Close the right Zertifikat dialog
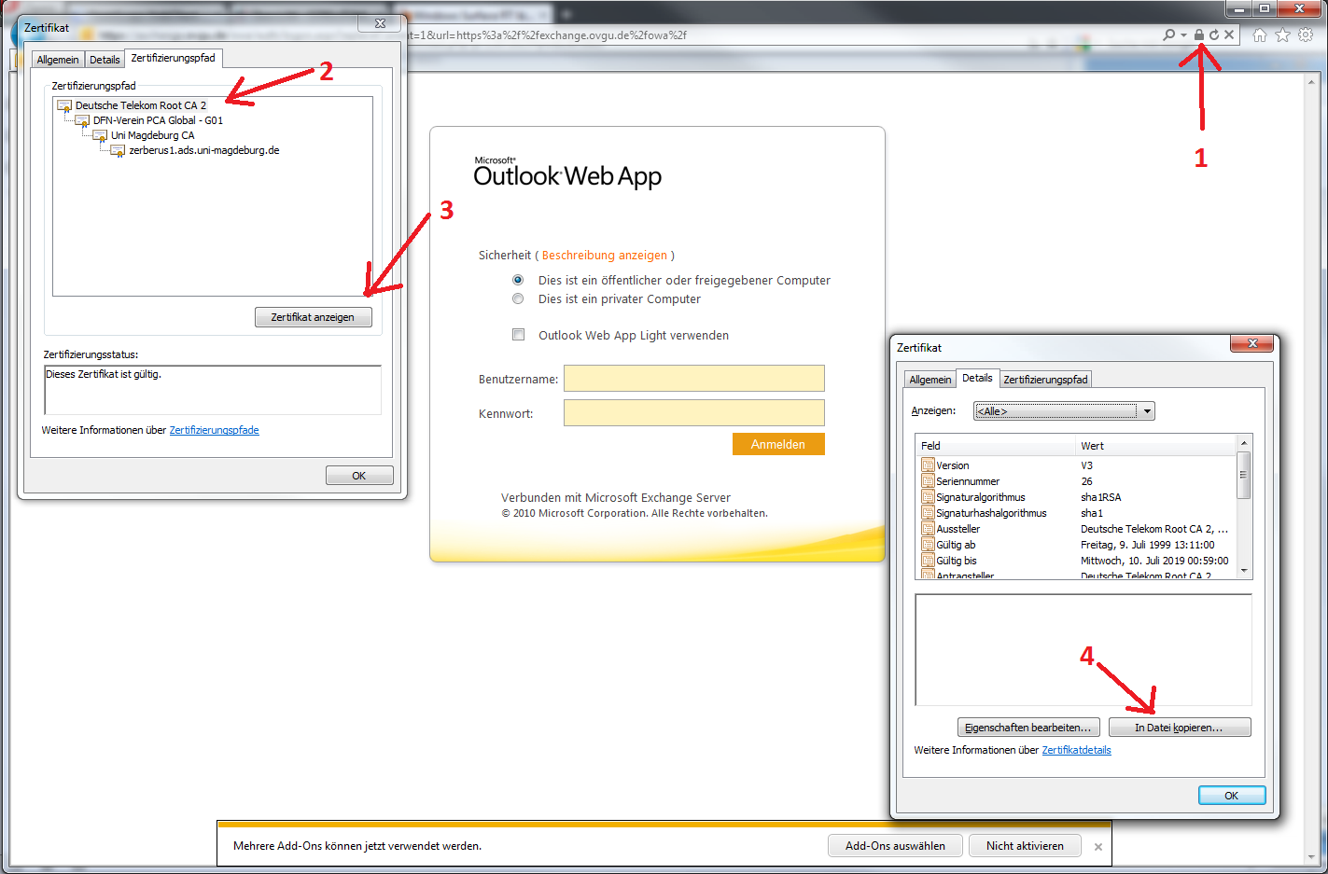This screenshot has width=1328, height=874. 1252,343
